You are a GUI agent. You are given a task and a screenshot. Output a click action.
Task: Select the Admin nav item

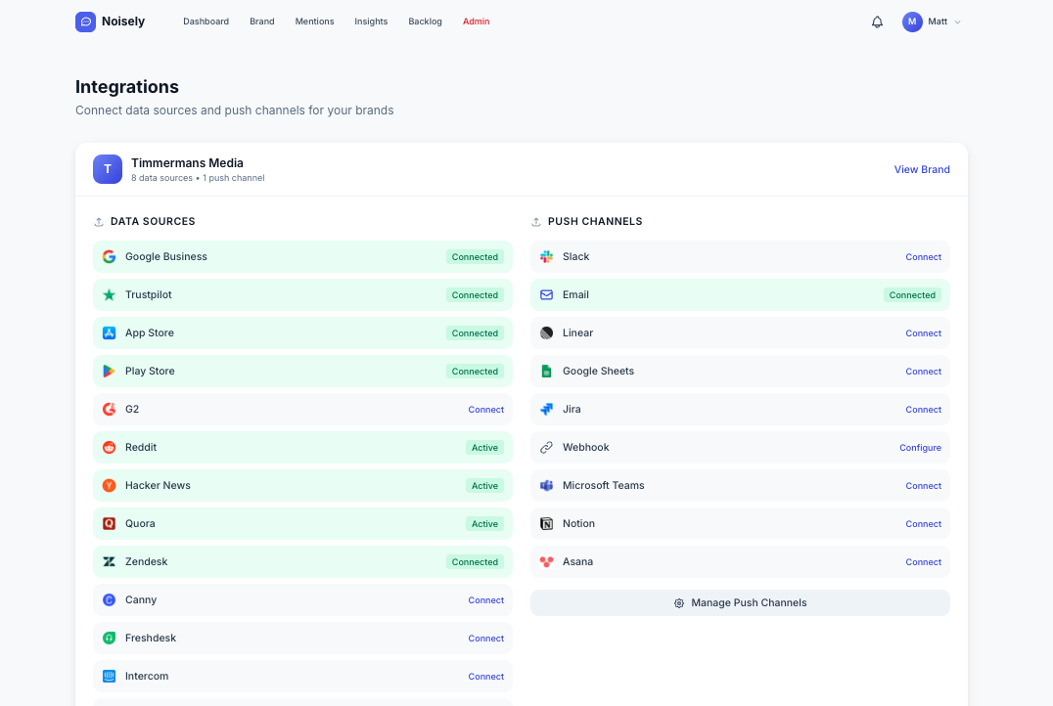click(477, 22)
